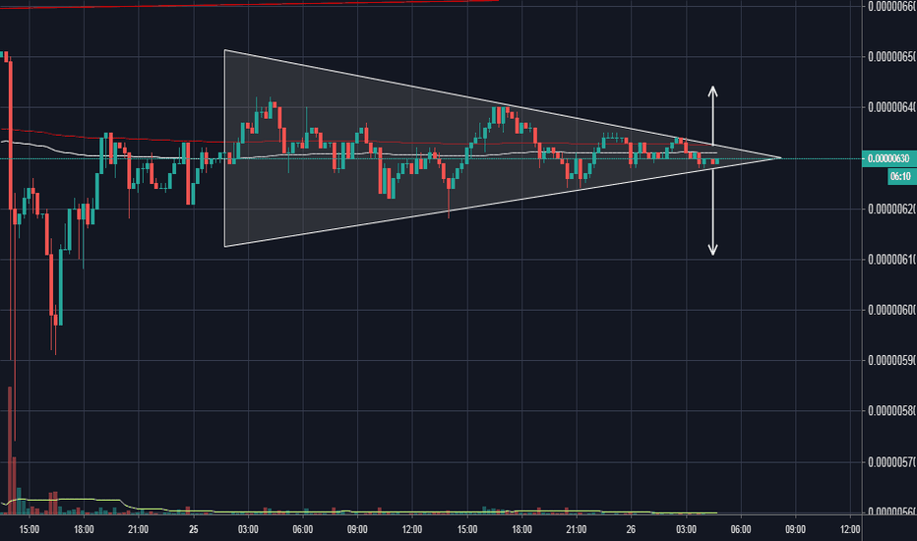
Task: Click the date label 26 on time axis
Action: click(x=631, y=529)
